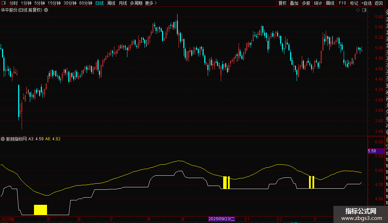Screen dimensions: 388x223
Task: Open the 复权 adjustment menu
Action: click(282, 3)
